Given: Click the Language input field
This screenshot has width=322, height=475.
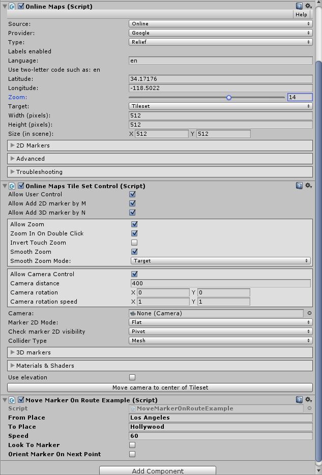Looking at the screenshot, I should tap(221, 61).
